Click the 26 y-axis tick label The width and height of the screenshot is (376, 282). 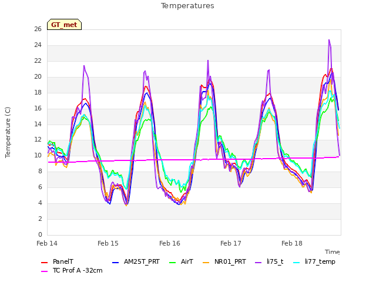38,29
